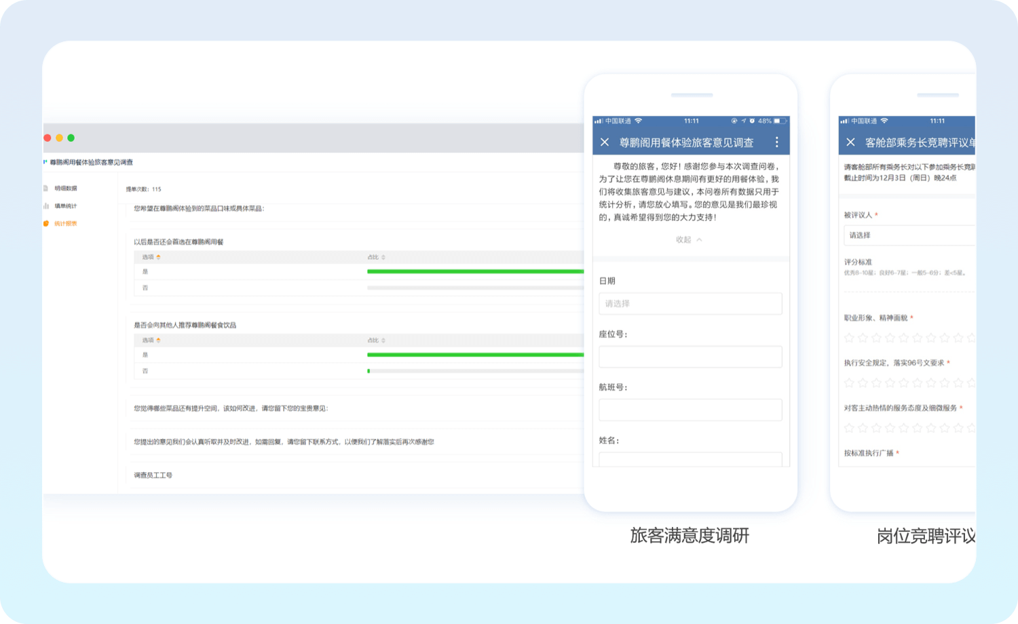Click the 统计报表 sidebar label
This screenshot has width=1018, height=624.
pyautogui.click(x=66, y=224)
